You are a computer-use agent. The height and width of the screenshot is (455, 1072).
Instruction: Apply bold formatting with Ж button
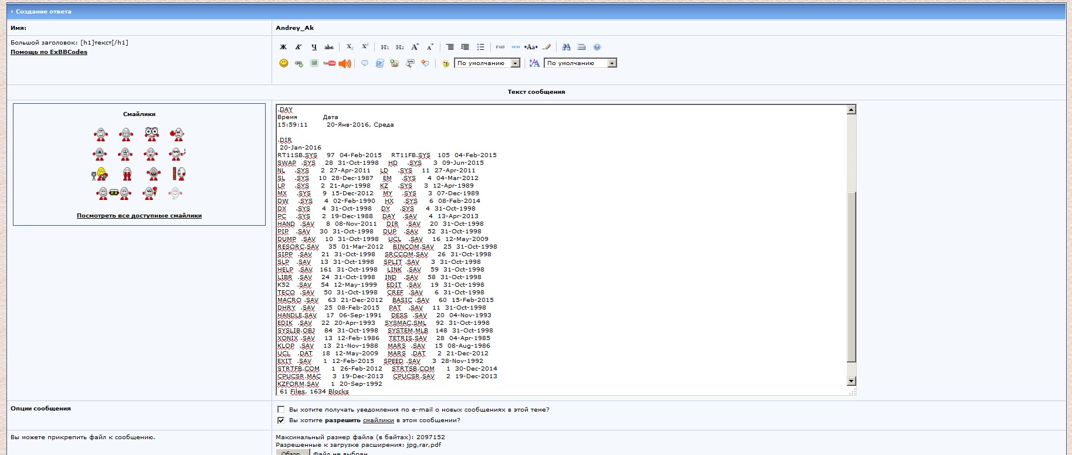283,47
